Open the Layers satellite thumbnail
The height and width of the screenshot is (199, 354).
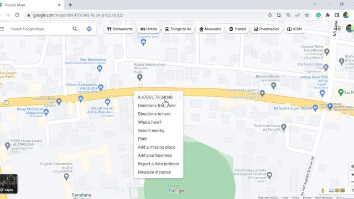coord(8,184)
